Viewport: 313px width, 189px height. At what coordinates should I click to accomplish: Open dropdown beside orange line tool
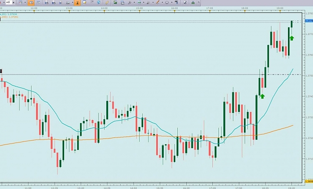(x=163, y=2)
